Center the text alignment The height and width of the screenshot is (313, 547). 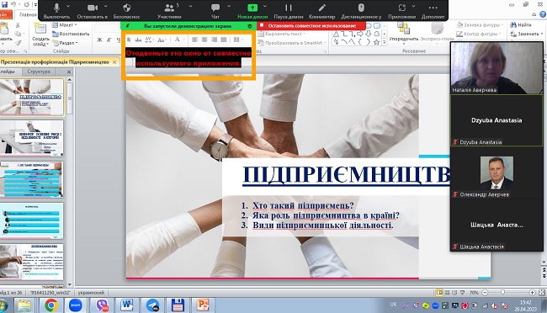[204, 40]
